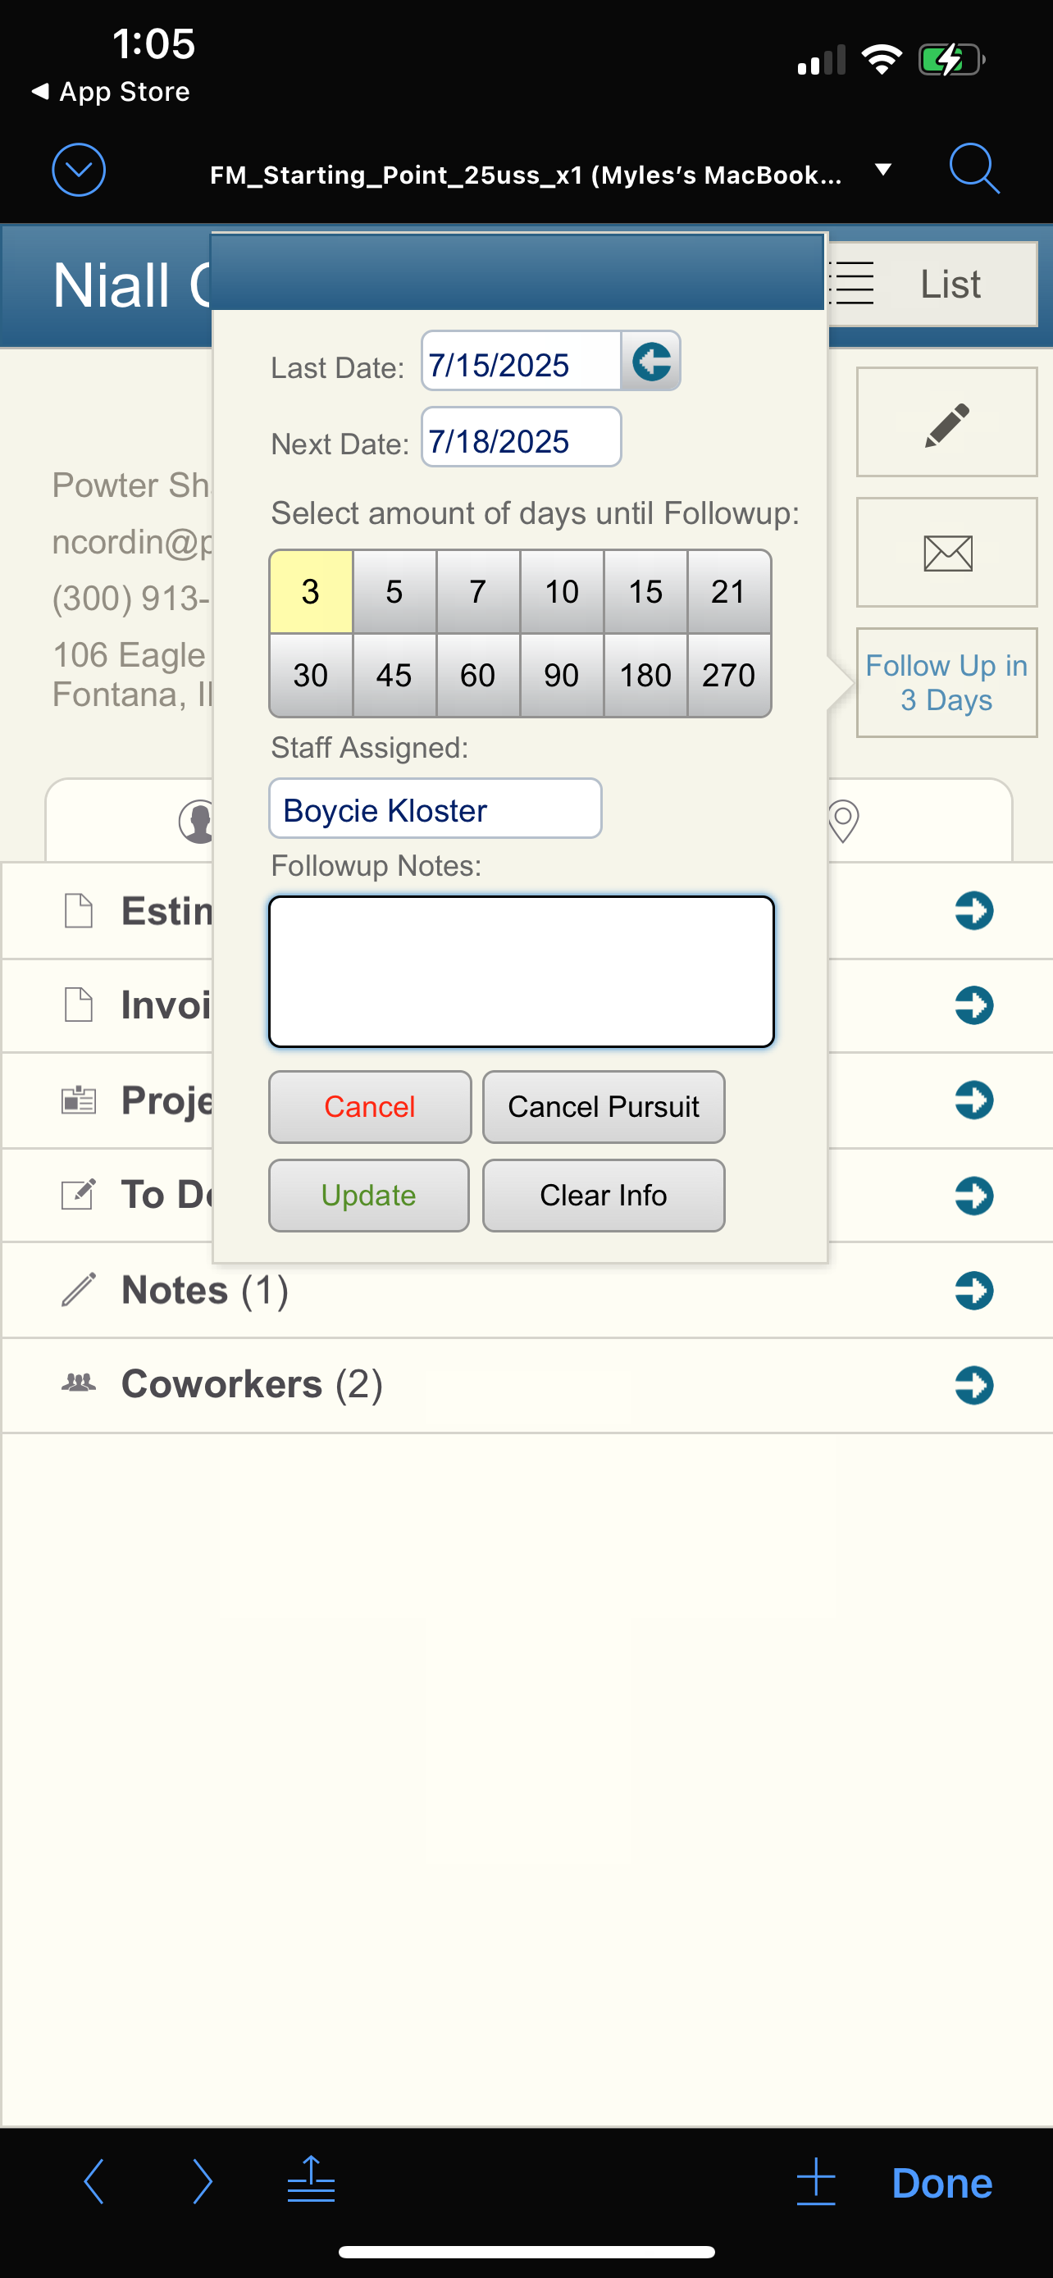Click the pencil edit icon button
The width and height of the screenshot is (1053, 2278).
946,422
